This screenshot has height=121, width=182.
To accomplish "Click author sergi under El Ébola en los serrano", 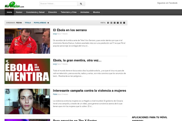I will click(x=55, y=34).
